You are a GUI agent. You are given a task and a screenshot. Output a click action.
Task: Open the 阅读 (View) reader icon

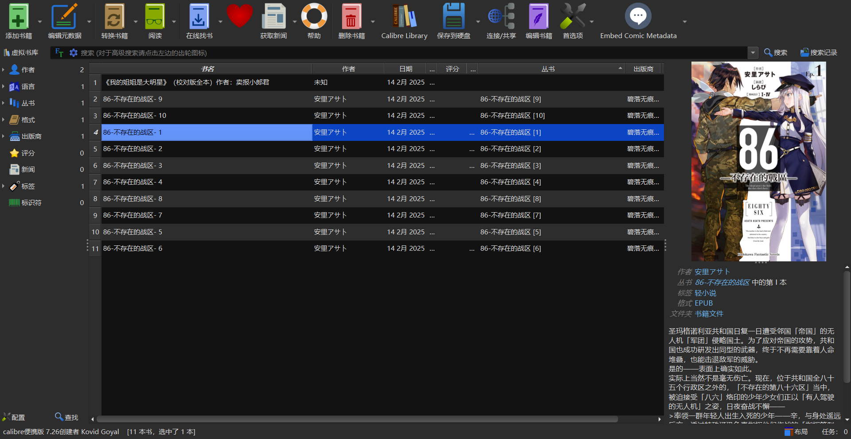[155, 17]
